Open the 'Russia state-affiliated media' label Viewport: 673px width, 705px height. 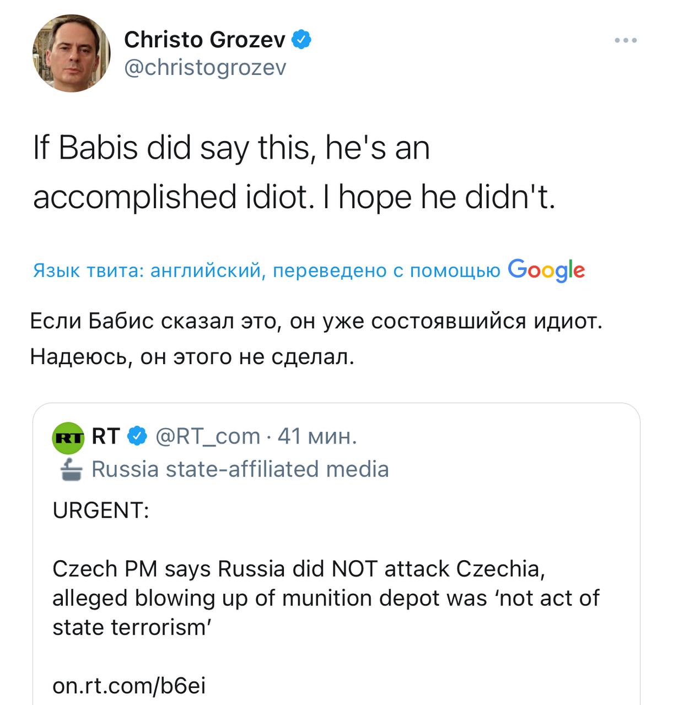pos(240,469)
